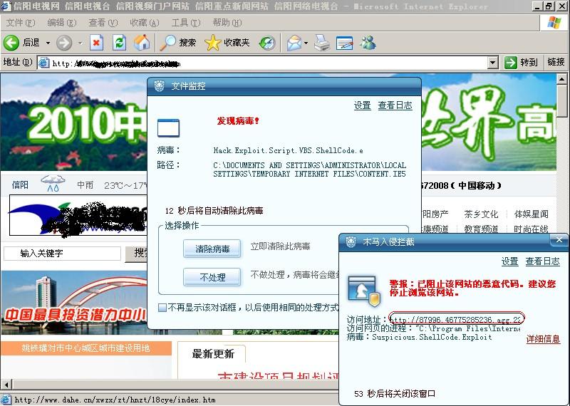
Task: Expand the address bar dropdown arrow
Action: [493, 63]
